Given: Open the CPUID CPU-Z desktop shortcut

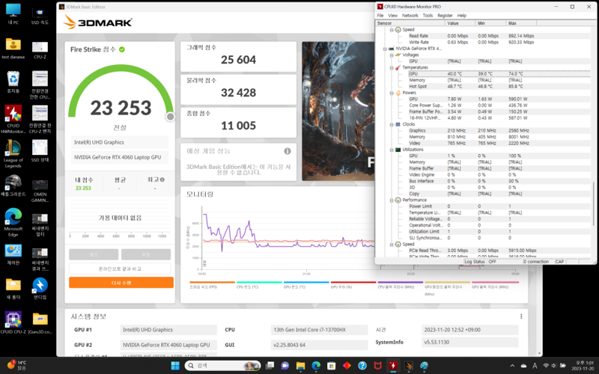Looking at the screenshot, I should [13, 322].
